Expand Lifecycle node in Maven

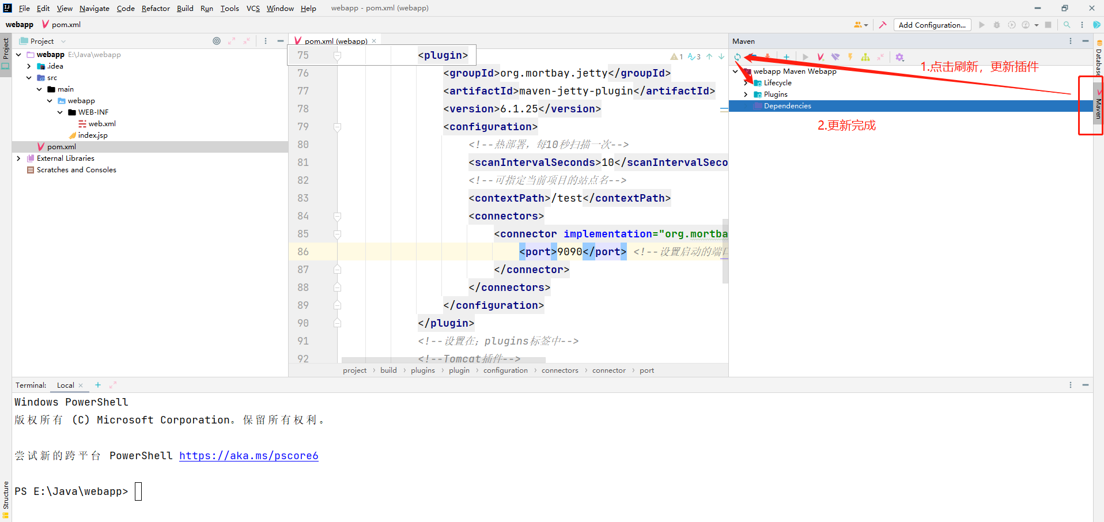[x=746, y=83]
